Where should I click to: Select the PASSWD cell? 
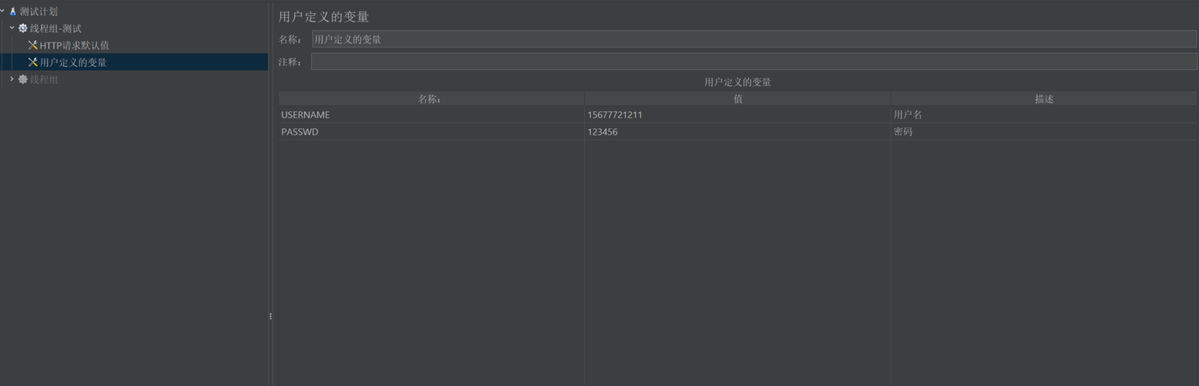pyautogui.click(x=431, y=132)
